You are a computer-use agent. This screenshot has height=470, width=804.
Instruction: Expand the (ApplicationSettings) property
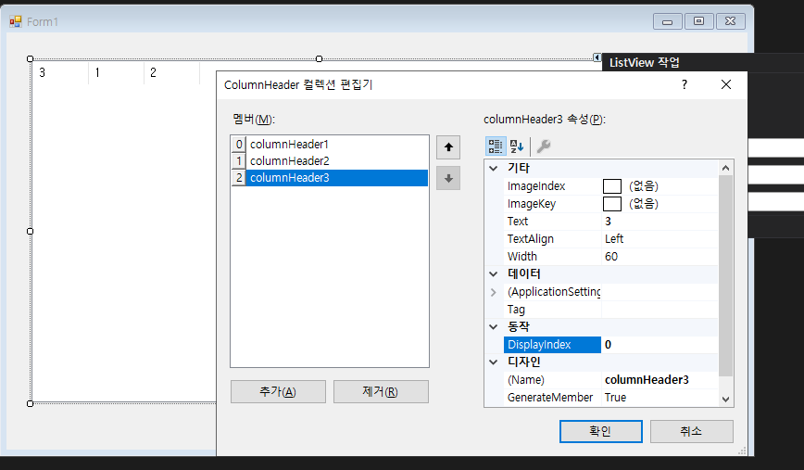coord(494,292)
